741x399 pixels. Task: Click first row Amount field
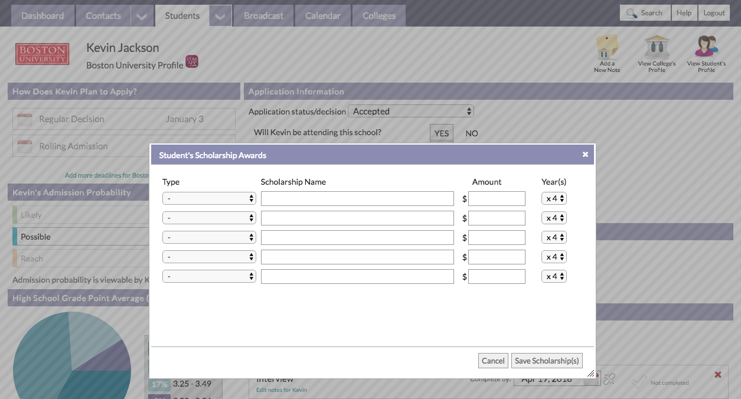click(x=497, y=199)
